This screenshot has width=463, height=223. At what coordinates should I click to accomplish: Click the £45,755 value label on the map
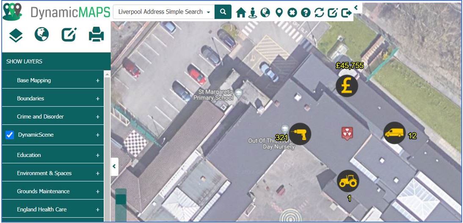[x=350, y=66]
